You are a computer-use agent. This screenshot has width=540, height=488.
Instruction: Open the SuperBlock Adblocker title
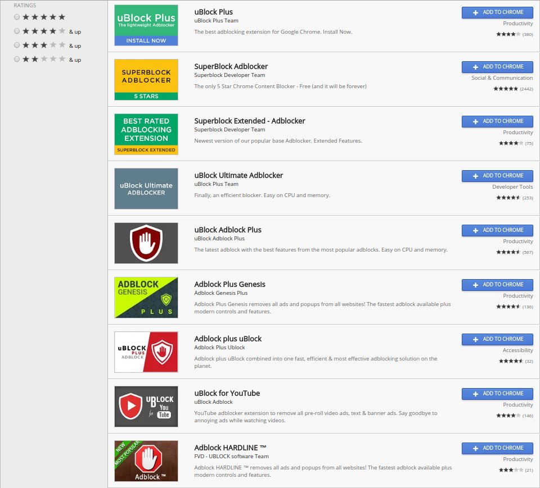point(231,66)
